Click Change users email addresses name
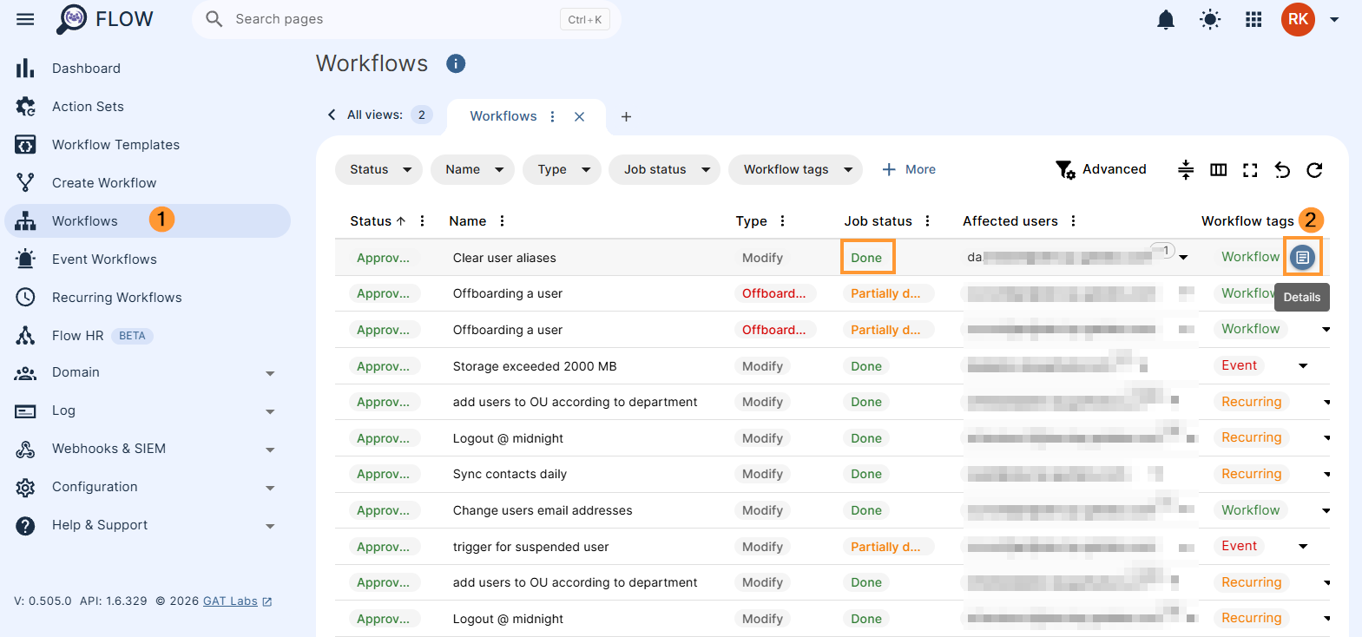 543,510
